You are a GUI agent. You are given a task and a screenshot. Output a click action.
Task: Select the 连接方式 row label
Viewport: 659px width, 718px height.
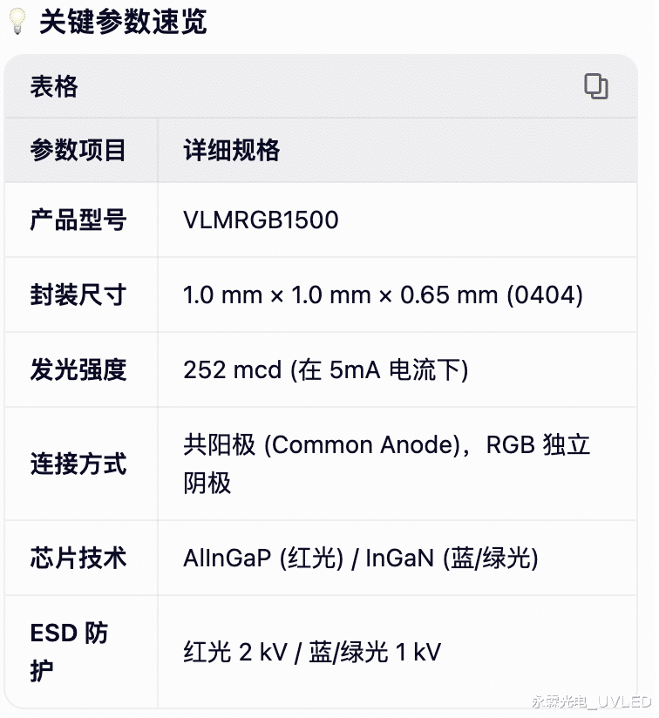pos(78,464)
